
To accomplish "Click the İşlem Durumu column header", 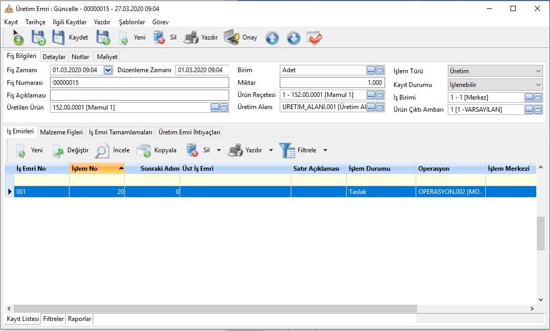I will tap(381, 169).
